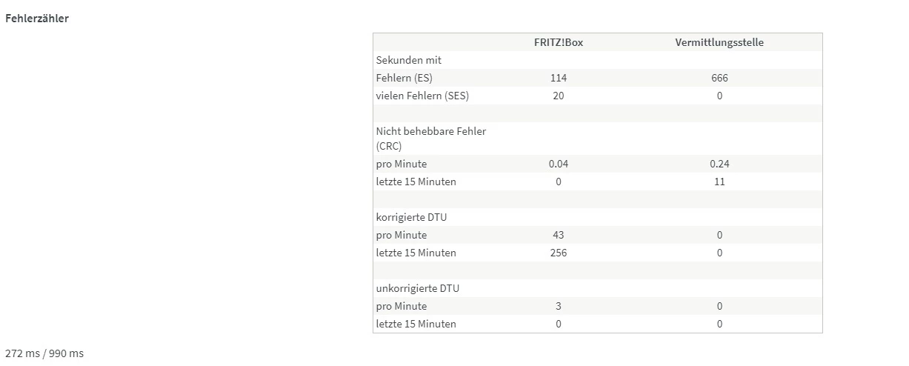Click the CRC last-15-minutes value 11
Screen dimensions: 909x366
(719, 182)
